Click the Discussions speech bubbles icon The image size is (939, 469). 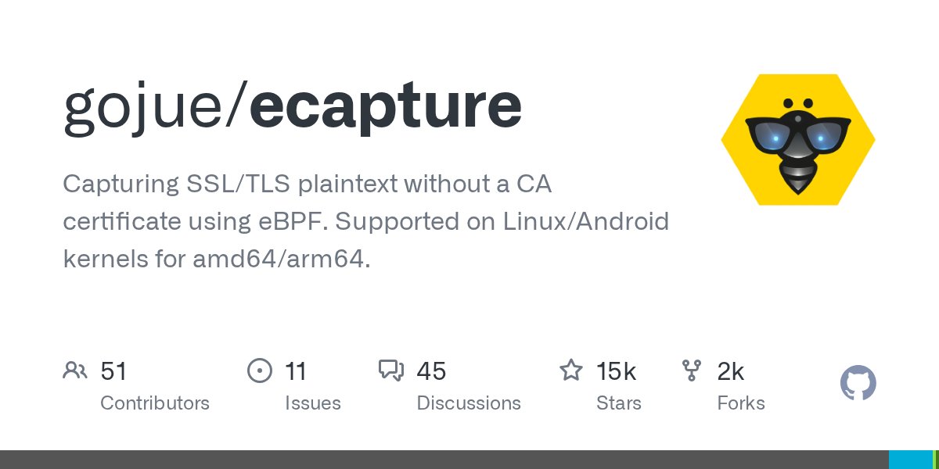(390, 371)
